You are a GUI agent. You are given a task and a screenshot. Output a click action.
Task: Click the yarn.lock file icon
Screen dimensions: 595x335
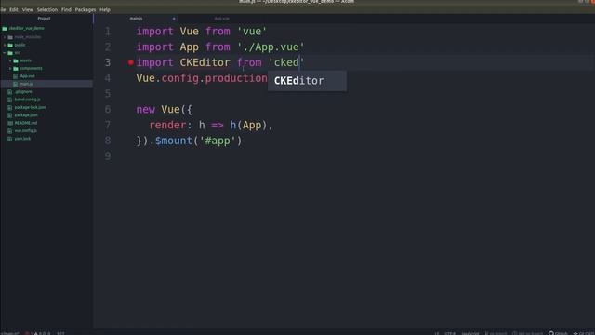pos(10,139)
